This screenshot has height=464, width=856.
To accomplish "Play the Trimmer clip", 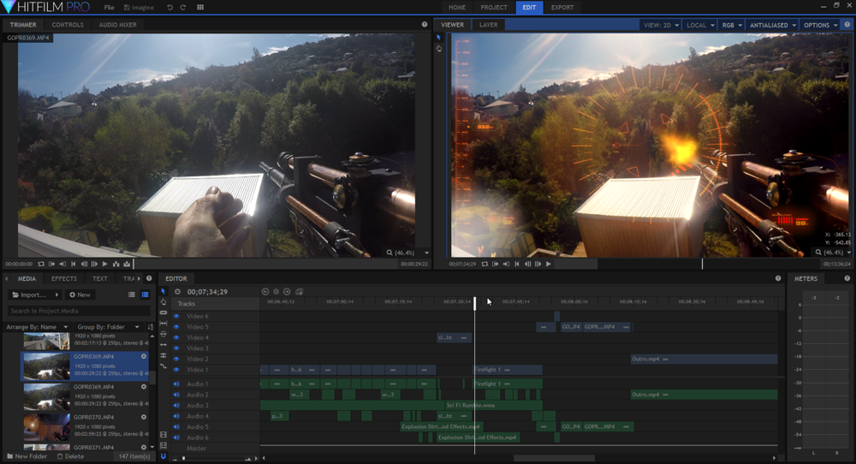I will (x=104, y=265).
